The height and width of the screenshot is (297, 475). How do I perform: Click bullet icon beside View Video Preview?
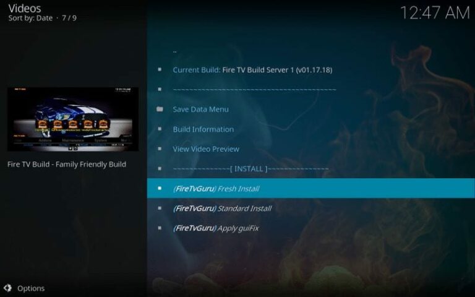[160, 148]
